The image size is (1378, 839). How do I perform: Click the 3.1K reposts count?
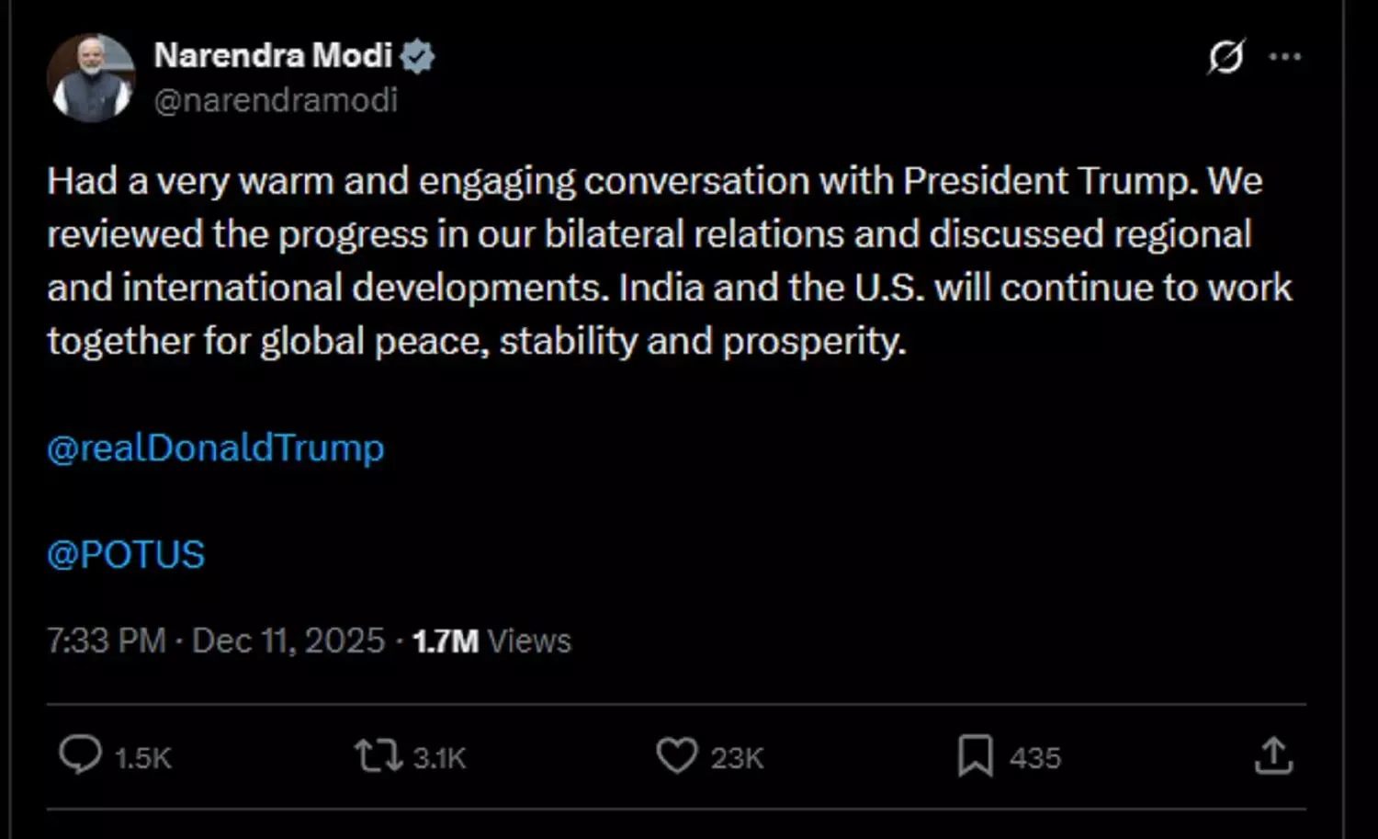(x=439, y=758)
